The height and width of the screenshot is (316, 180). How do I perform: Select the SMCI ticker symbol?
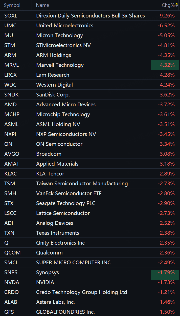pos(11,263)
